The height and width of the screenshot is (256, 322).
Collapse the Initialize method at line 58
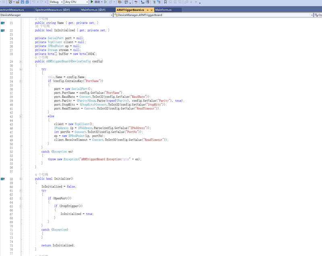[21, 179]
